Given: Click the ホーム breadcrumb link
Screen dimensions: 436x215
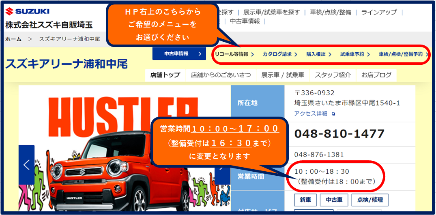Looking at the screenshot, I should (13, 39).
